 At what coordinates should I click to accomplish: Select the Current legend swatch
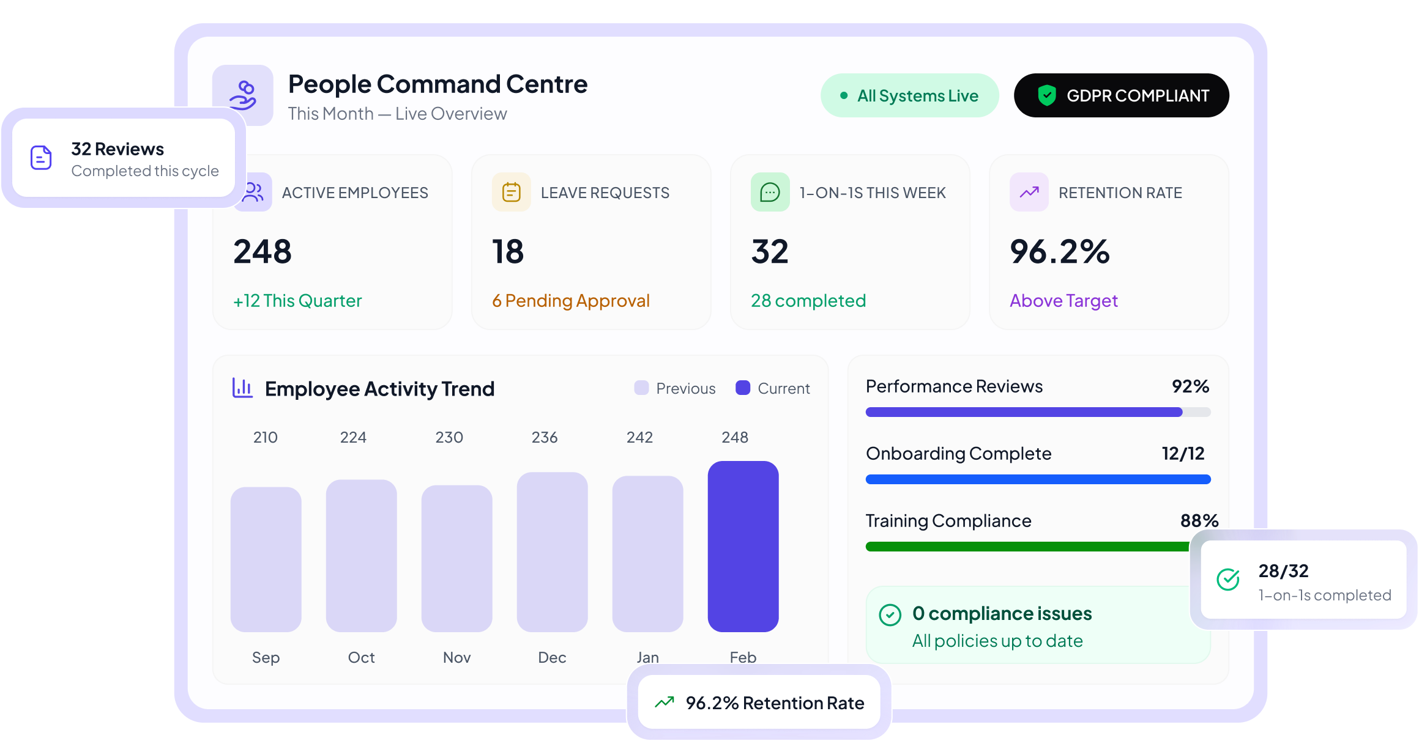click(743, 388)
